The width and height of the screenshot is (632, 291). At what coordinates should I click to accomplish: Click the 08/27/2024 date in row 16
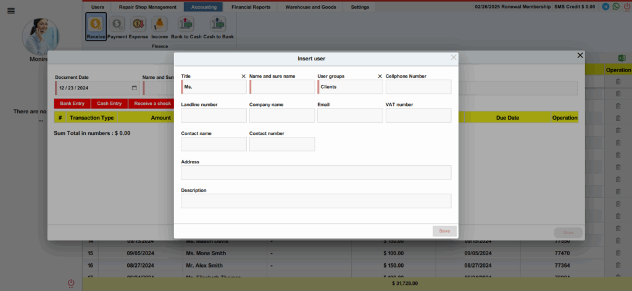141,266
